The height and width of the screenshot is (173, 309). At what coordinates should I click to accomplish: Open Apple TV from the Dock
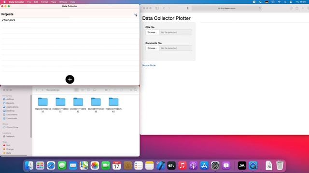click(171, 166)
